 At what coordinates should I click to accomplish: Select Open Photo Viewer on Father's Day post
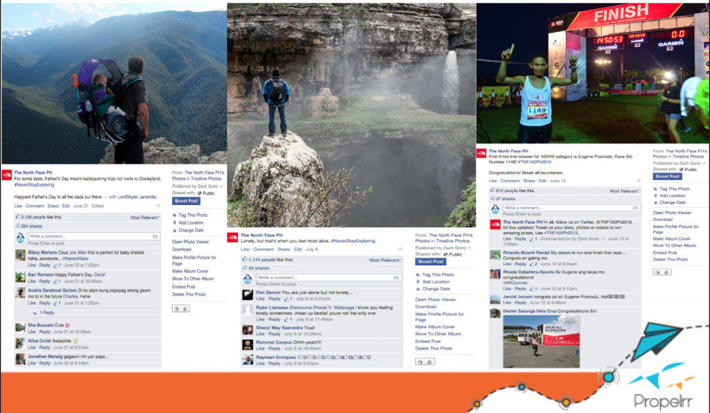[190, 242]
